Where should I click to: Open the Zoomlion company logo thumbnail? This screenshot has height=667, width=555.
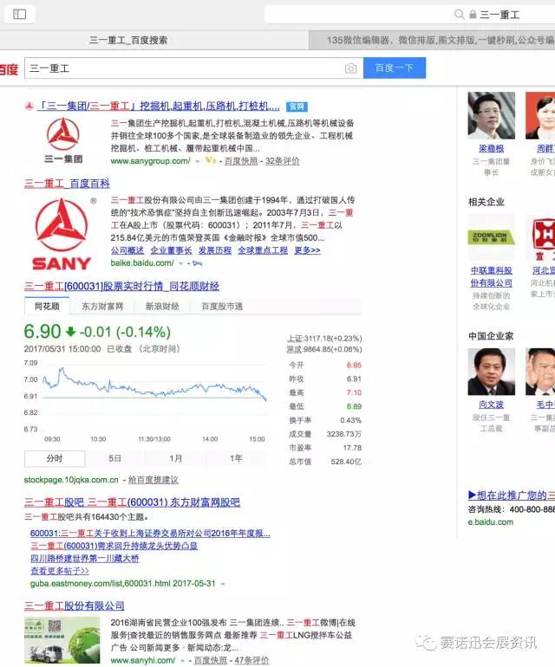pos(491,237)
